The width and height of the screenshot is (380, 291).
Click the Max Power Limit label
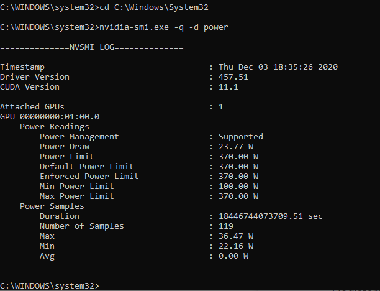pos(77,196)
